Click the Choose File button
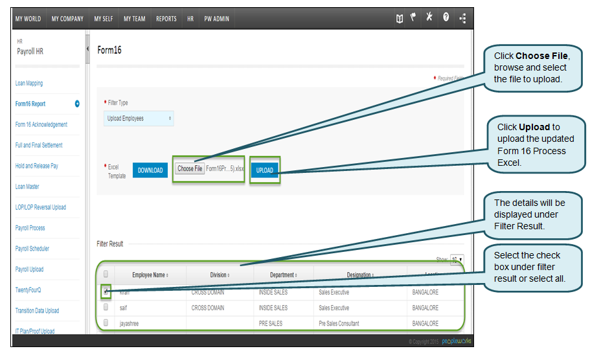 190,169
